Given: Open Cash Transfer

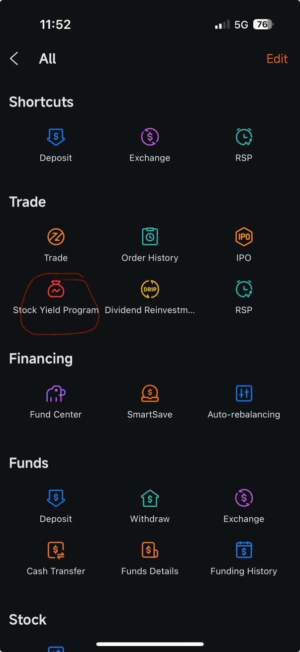Looking at the screenshot, I should tap(56, 550).
